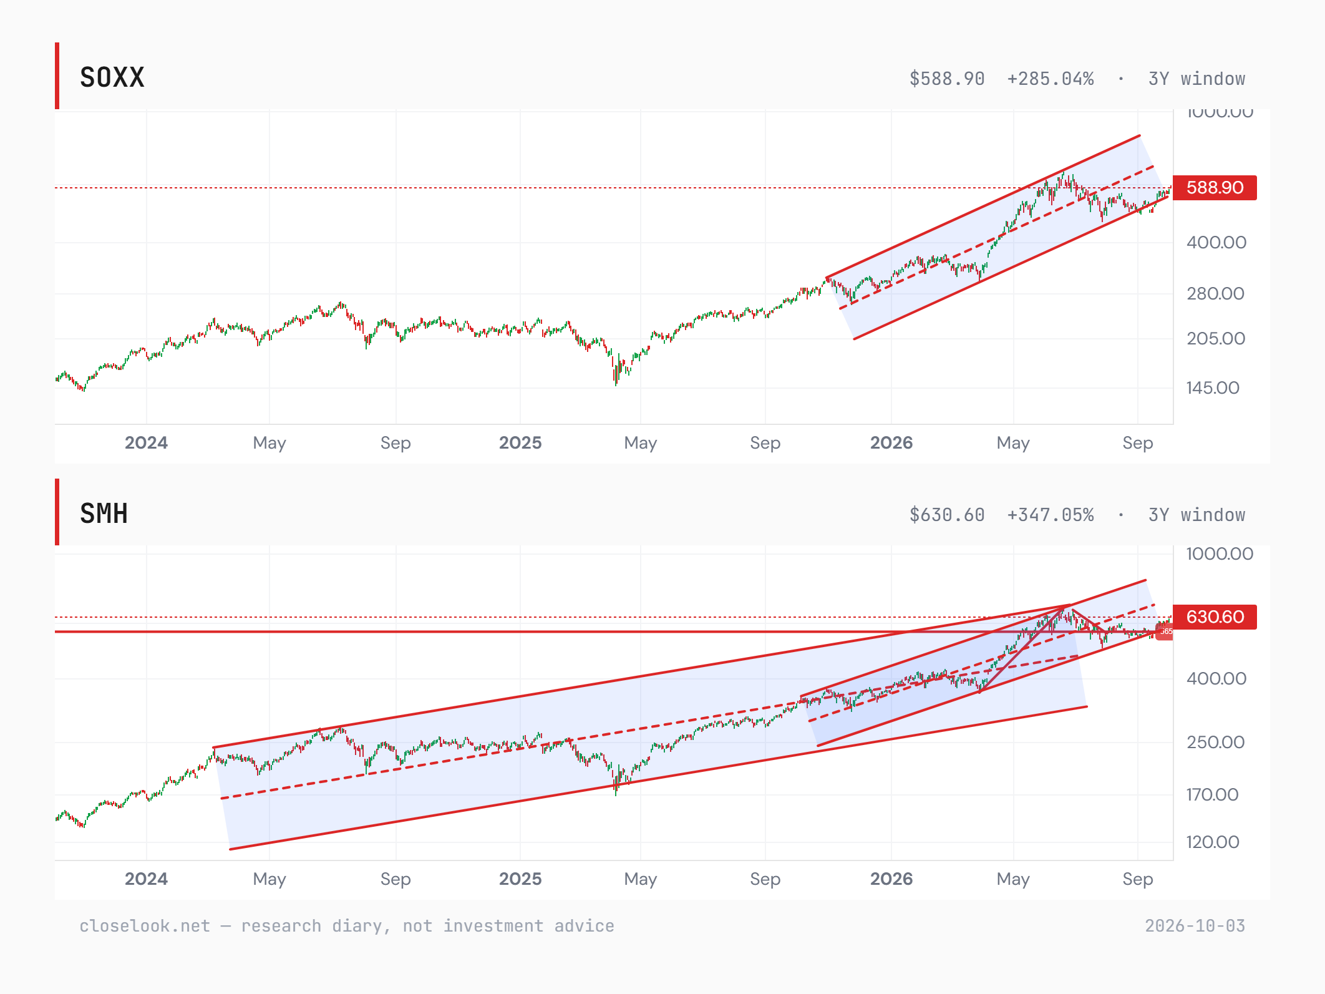Click the 2025 label on SMH time axis
The image size is (1325, 994).
point(520,879)
